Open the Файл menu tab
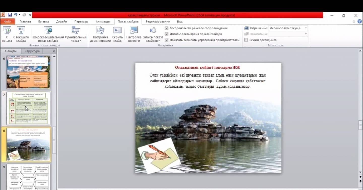Image resolution: width=363 pixels, height=190 pixels. (8, 22)
